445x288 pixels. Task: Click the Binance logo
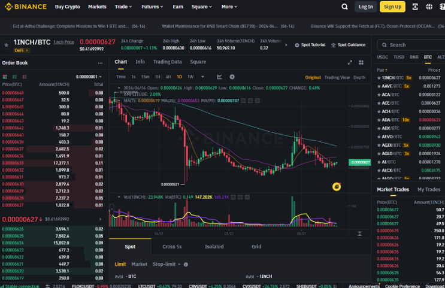26,7
